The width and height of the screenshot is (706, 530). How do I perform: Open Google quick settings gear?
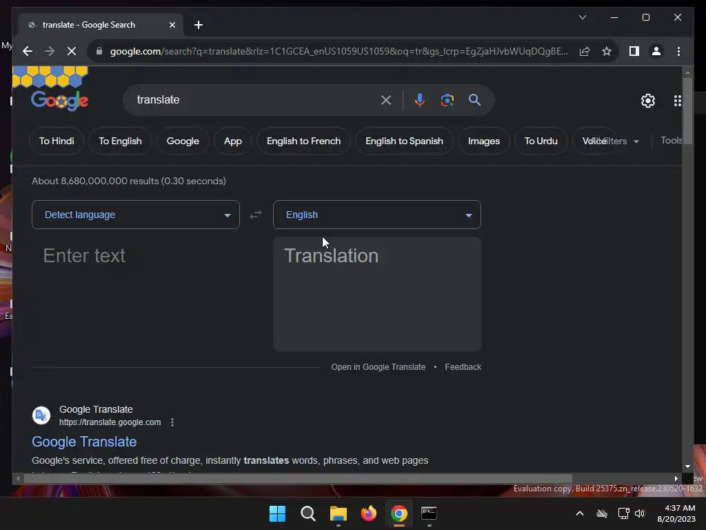click(x=648, y=101)
